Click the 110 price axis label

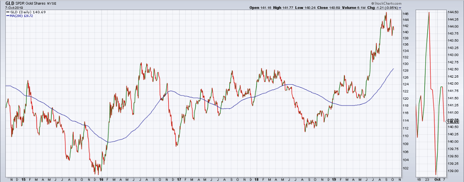click(405, 136)
